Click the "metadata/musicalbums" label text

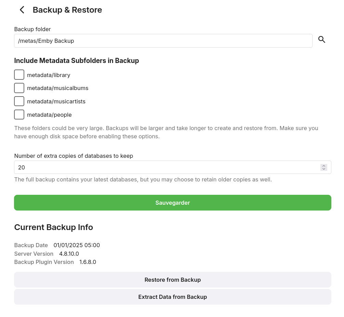point(57,88)
